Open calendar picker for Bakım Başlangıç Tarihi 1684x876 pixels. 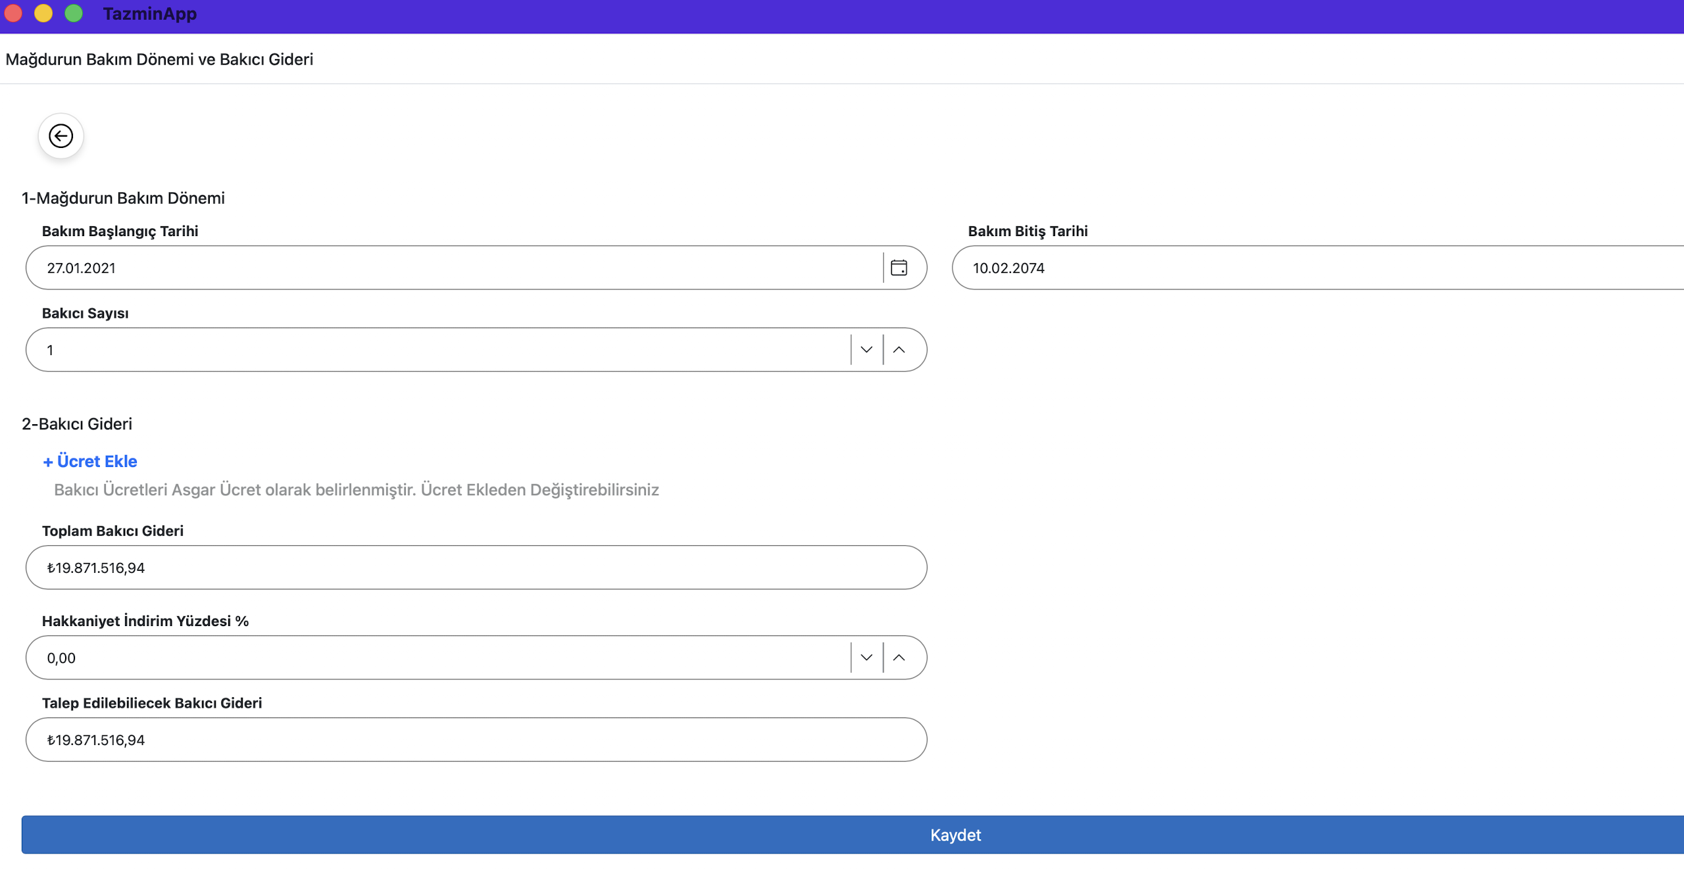pos(899,268)
